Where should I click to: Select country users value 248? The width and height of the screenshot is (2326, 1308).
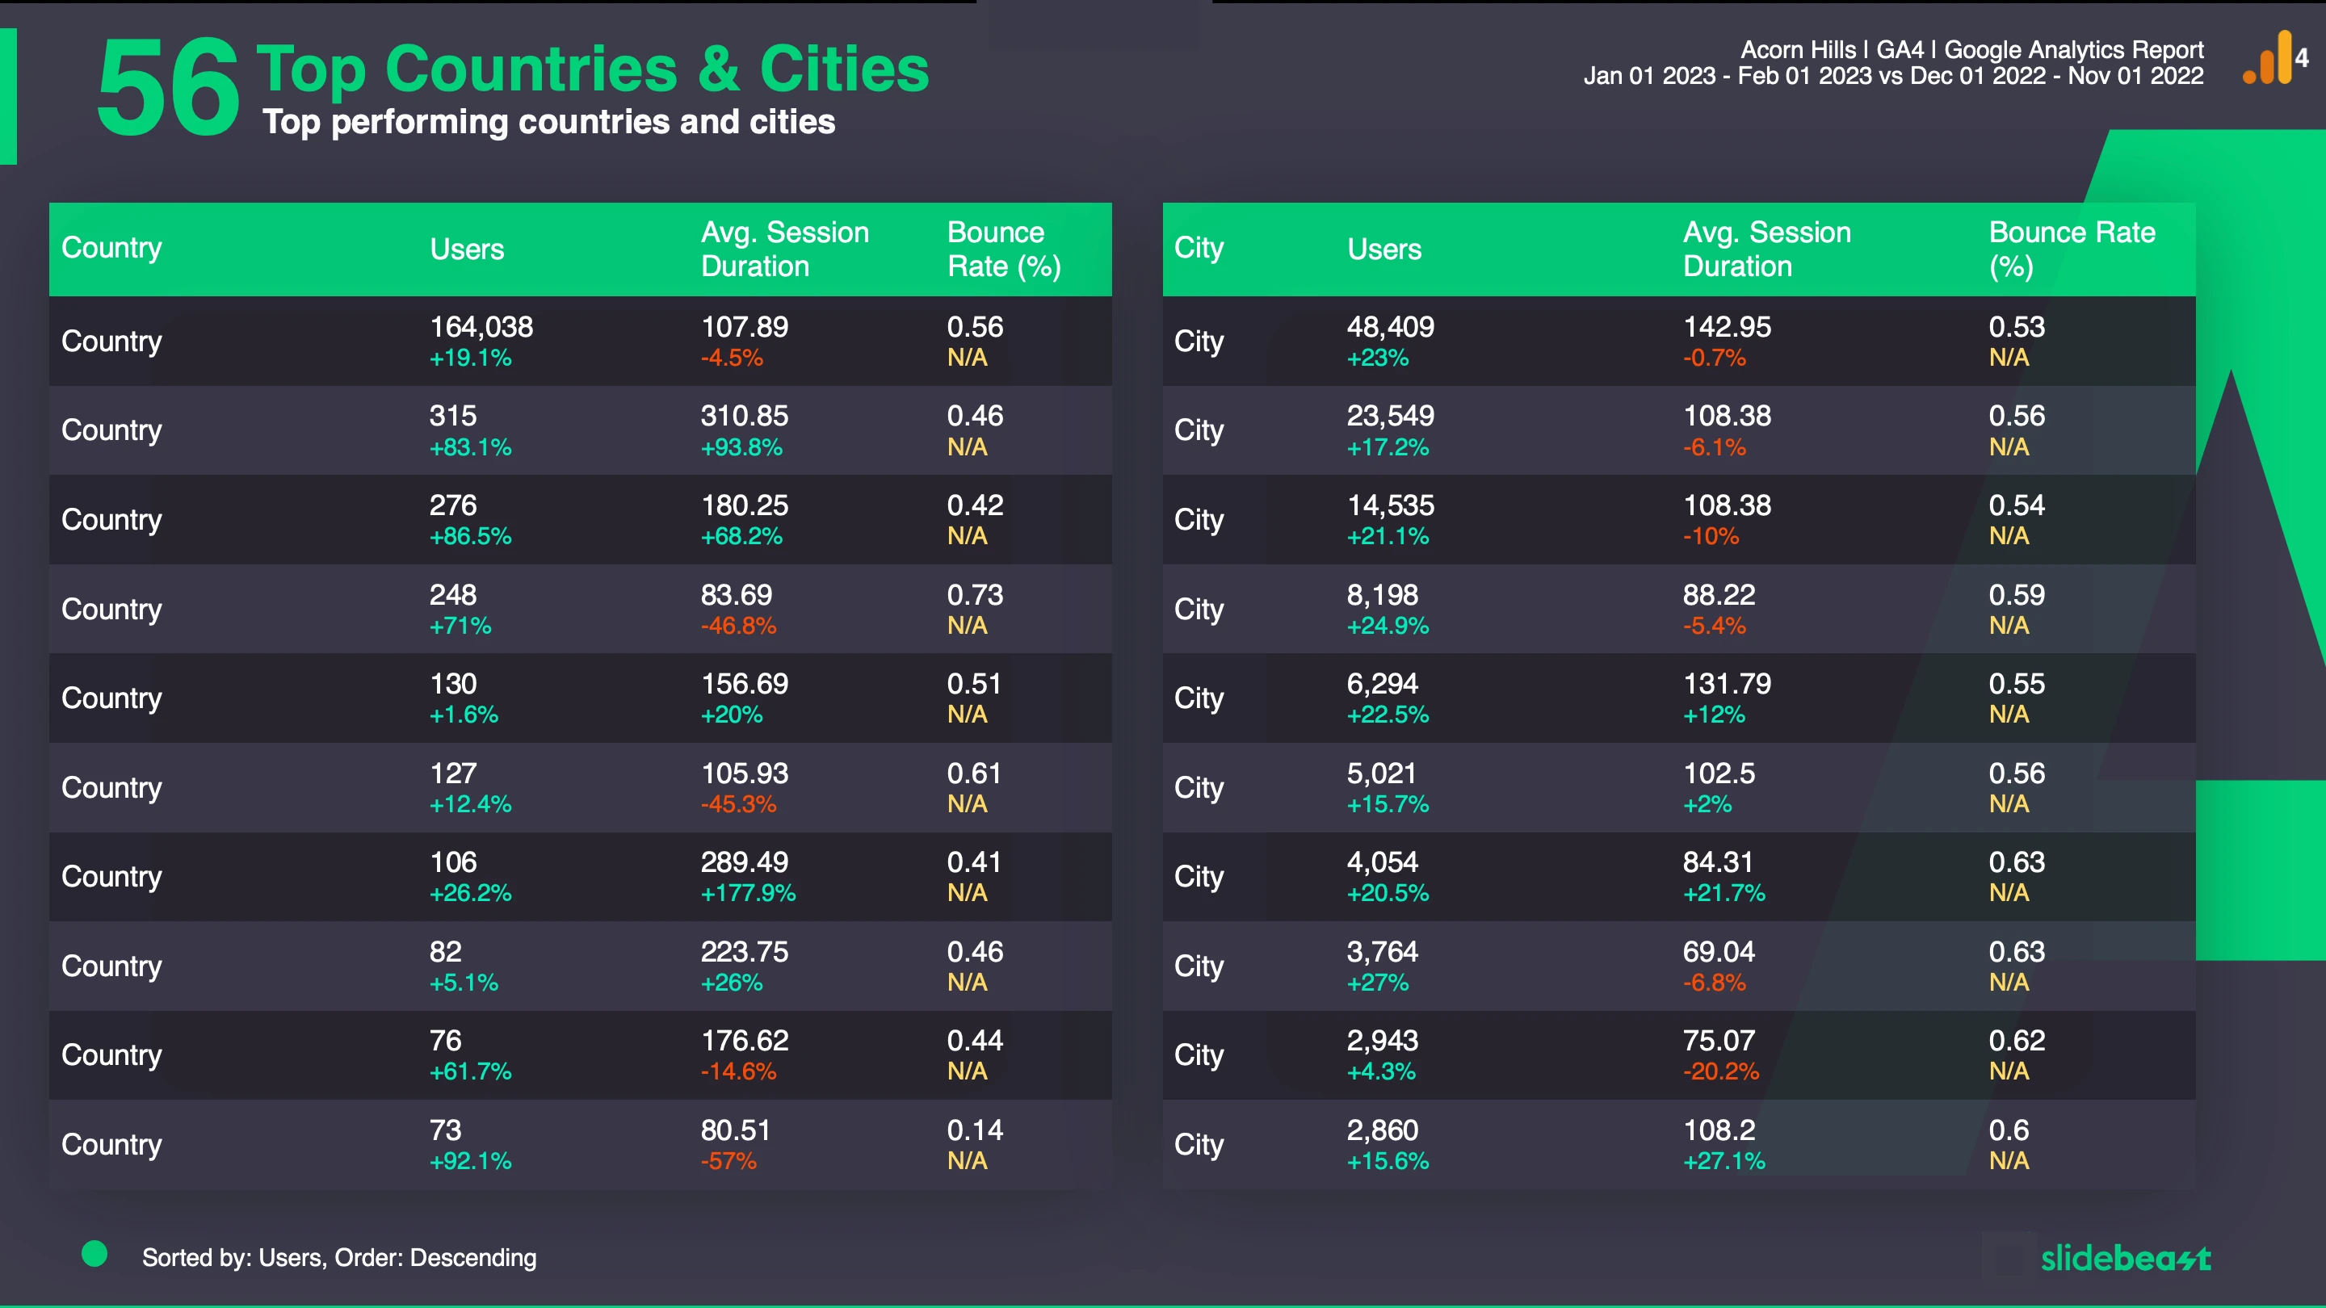tap(453, 595)
